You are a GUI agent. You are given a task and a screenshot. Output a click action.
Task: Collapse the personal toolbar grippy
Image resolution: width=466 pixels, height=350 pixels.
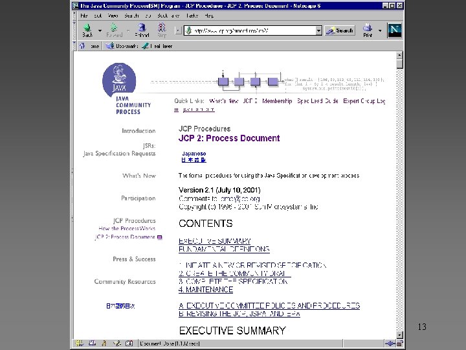point(74,45)
